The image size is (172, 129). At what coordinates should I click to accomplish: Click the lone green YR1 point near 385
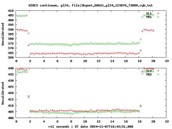29,33
